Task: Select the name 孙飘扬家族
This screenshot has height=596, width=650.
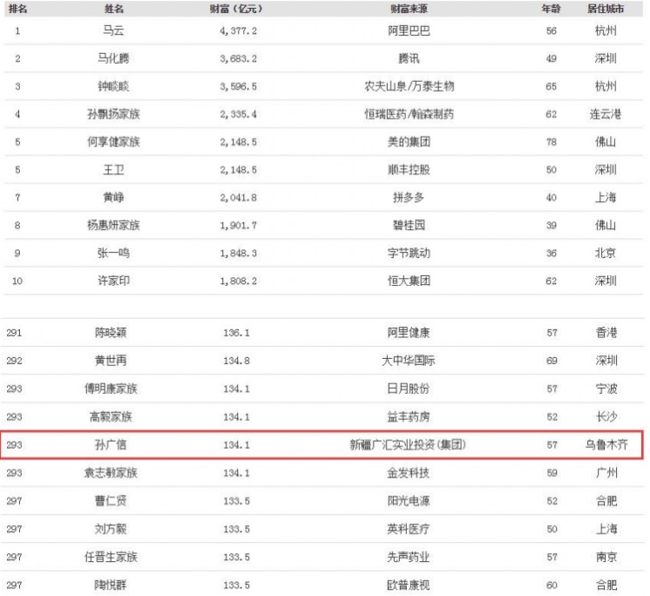Action: (x=113, y=114)
